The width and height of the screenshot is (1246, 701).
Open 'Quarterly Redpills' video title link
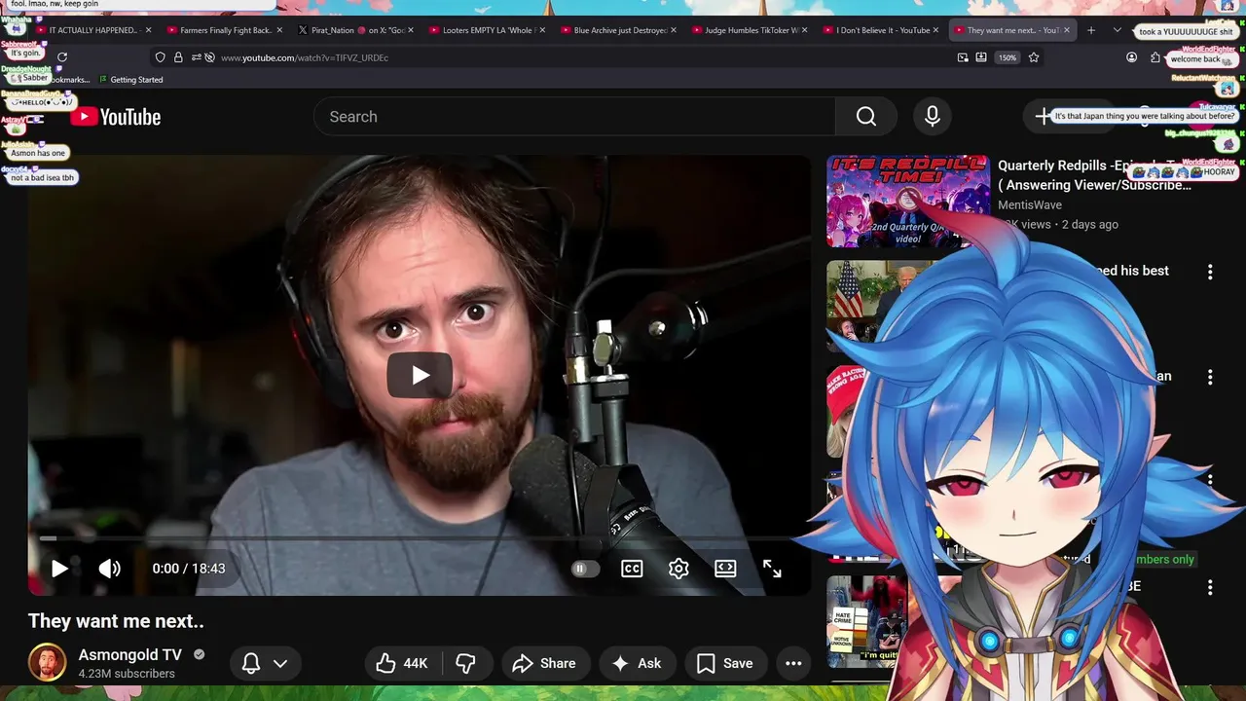point(1094,175)
